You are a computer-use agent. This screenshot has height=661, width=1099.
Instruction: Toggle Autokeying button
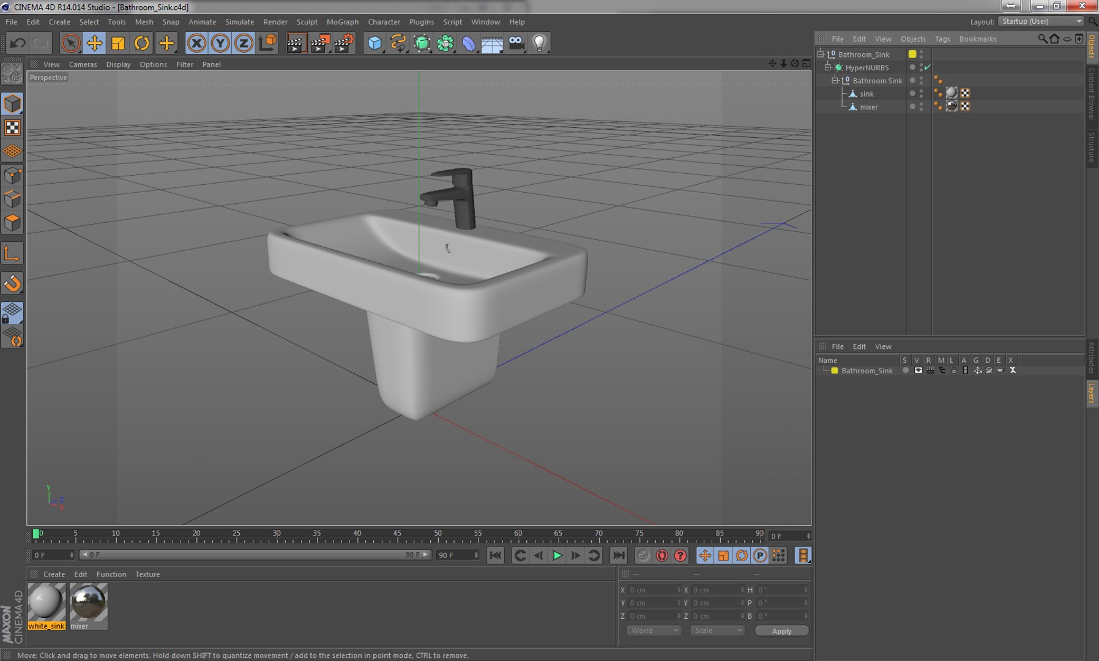click(661, 555)
